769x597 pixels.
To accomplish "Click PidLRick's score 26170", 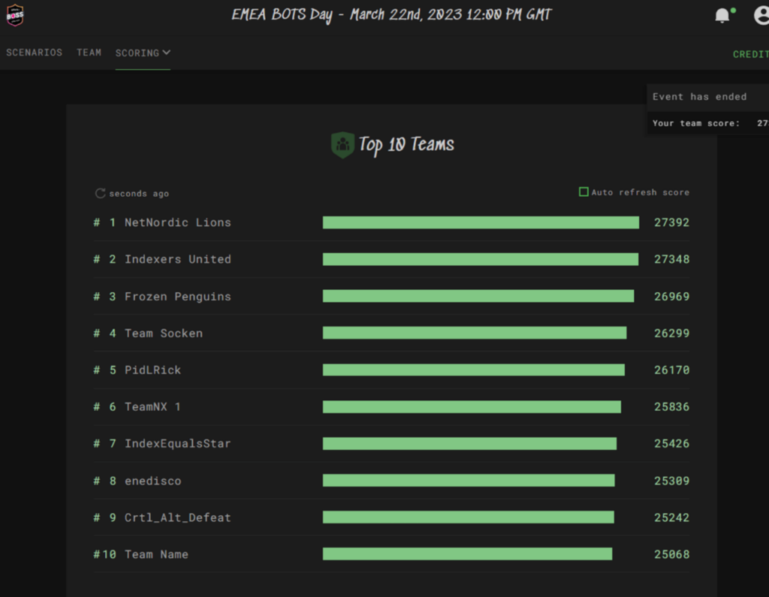I will coord(671,370).
